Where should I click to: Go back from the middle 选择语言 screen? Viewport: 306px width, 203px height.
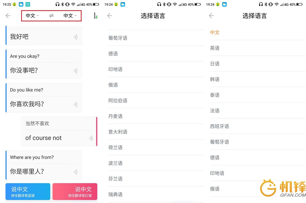point(110,16)
